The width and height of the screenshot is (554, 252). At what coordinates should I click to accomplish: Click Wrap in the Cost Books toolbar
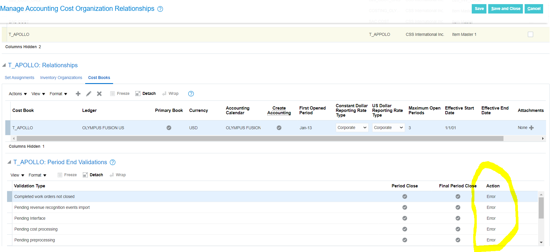point(170,94)
